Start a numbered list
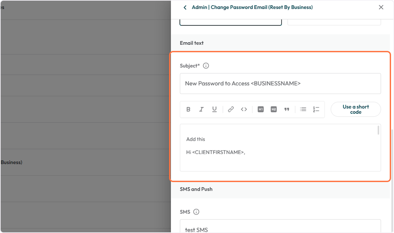Screen dimensions: 394x233 (316, 109)
